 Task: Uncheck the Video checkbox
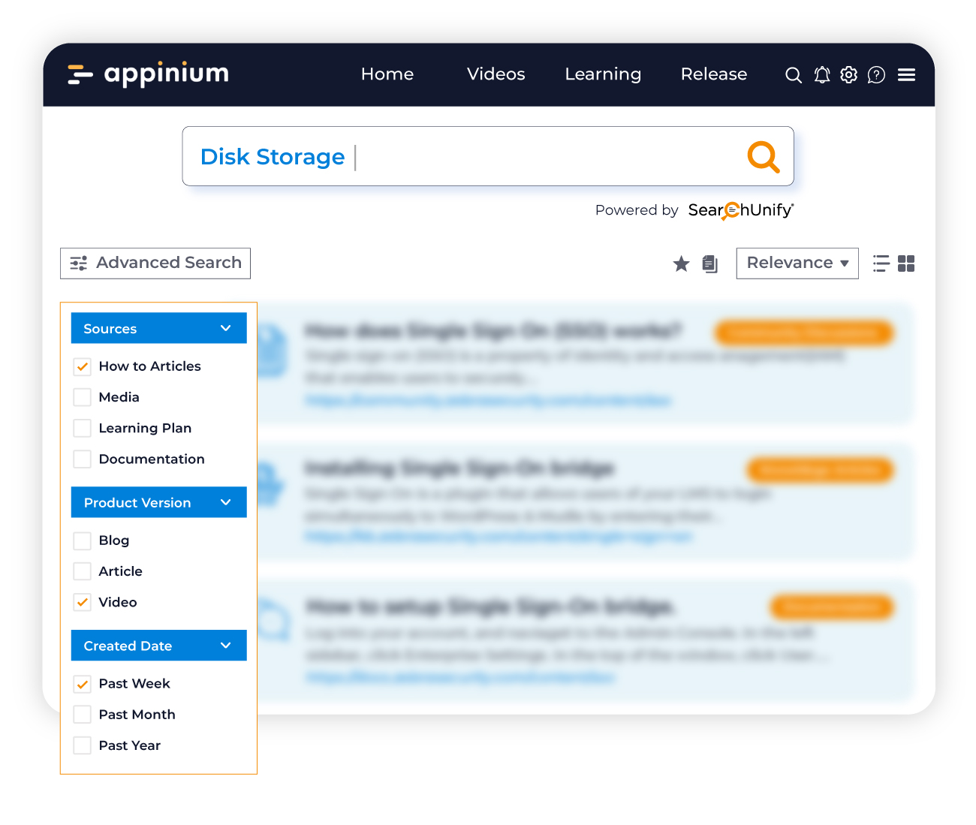click(x=83, y=602)
